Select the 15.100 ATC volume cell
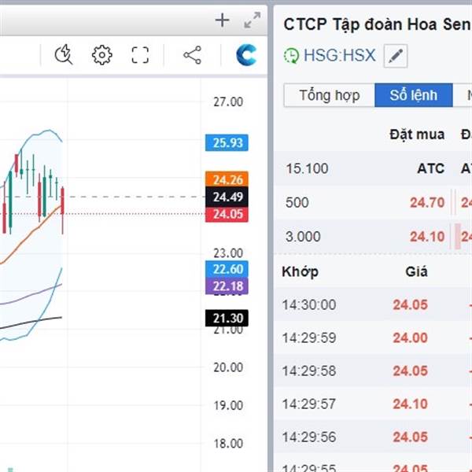The image size is (472, 472). [307, 168]
